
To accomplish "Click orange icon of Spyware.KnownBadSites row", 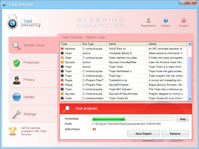I will (x=62, y=62).
